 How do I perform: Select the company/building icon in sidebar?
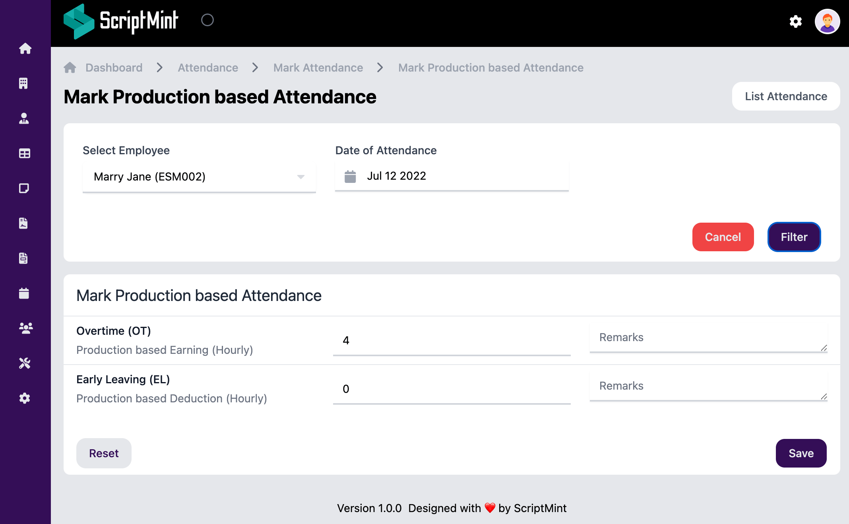(24, 83)
